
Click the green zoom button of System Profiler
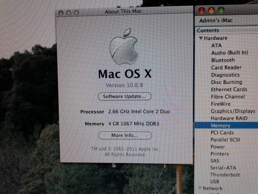tap(221, 10)
